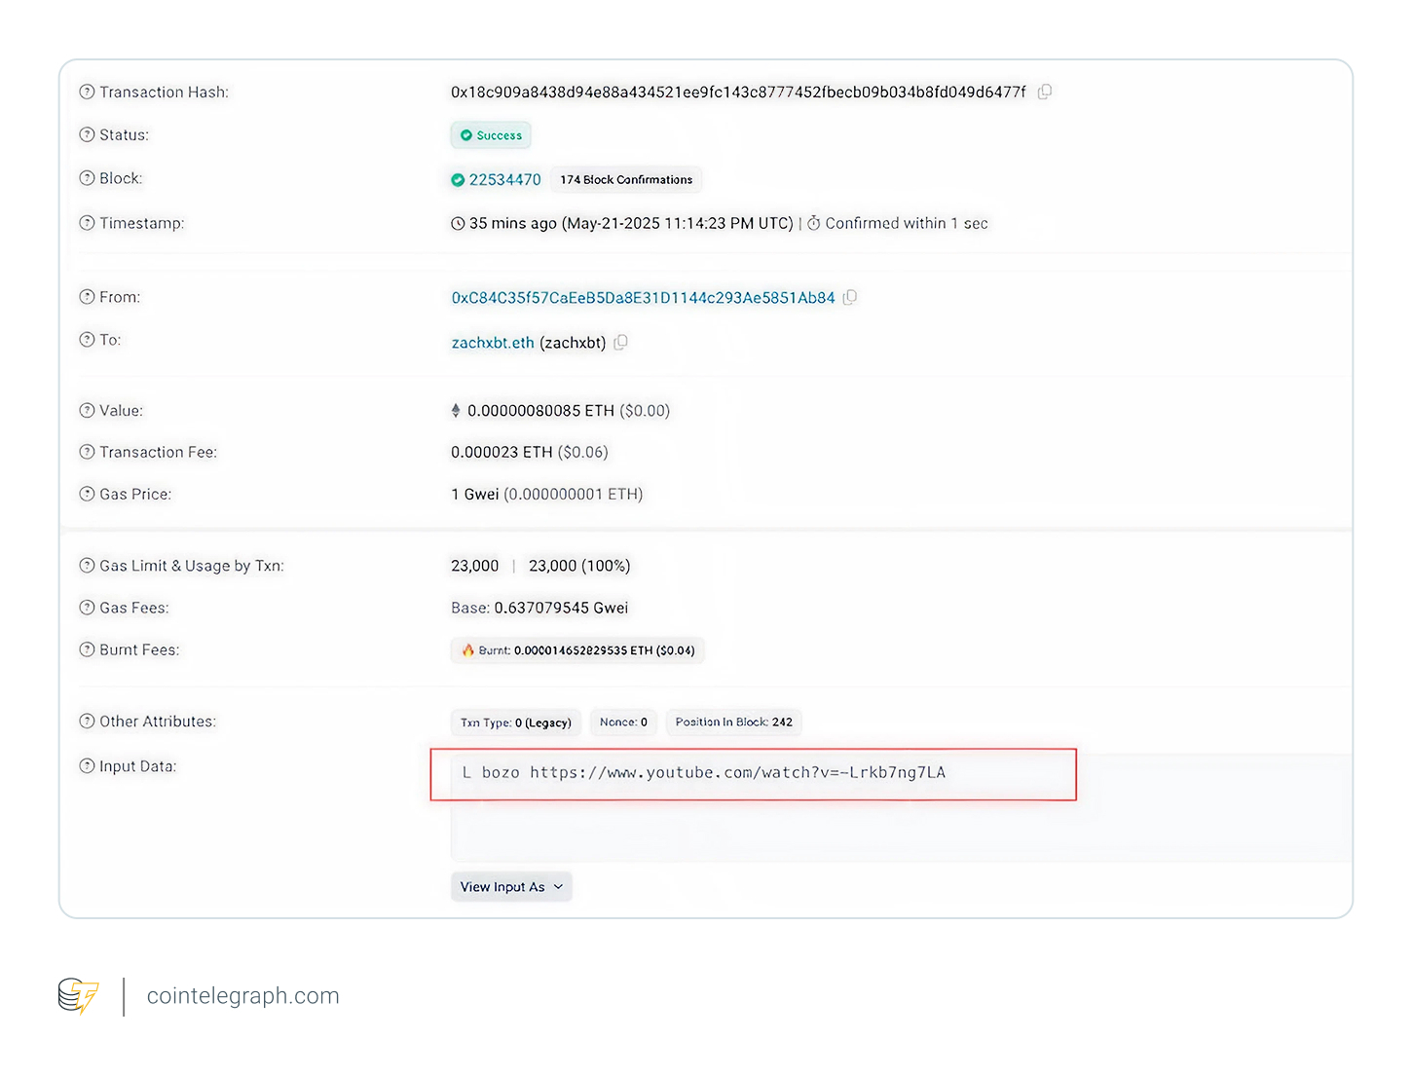Open the zachxbt.eth recipient link
This screenshot has width=1412, height=1075.
492,342
